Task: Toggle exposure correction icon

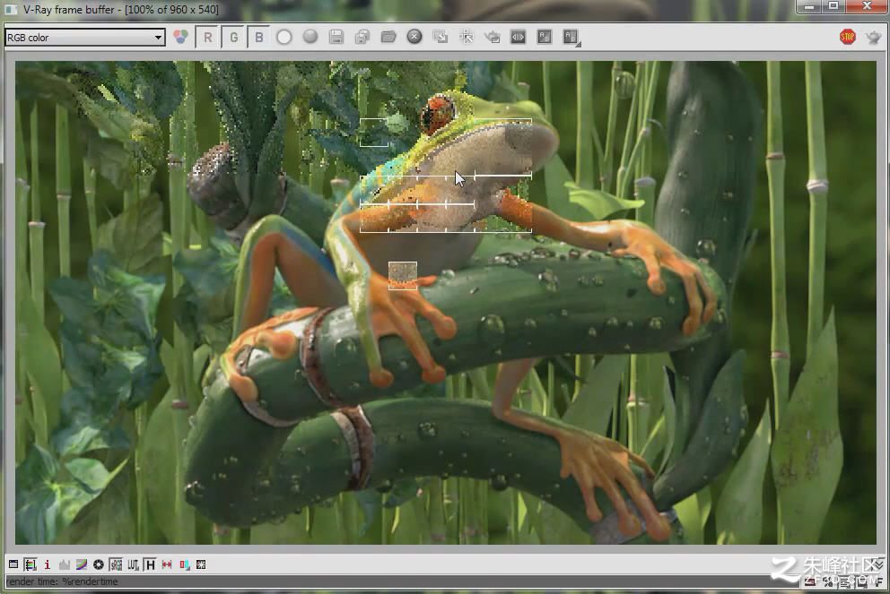Action: click(98, 564)
